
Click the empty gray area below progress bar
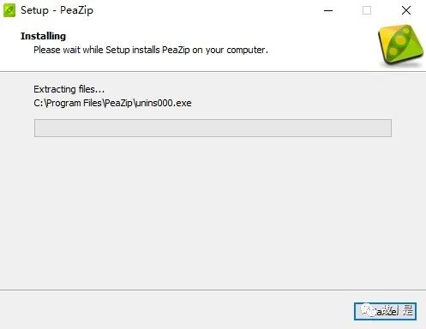[x=213, y=212]
